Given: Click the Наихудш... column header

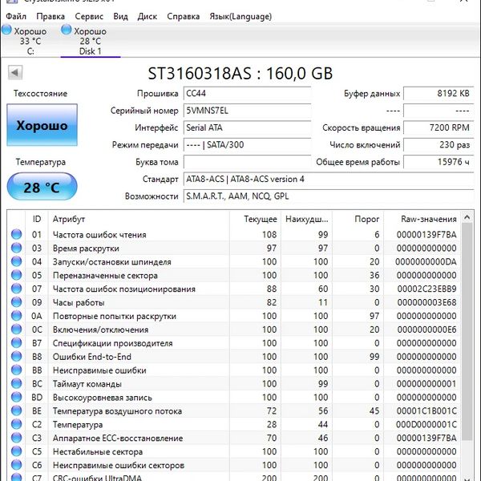Looking at the screenshot, I should (x=306, y=219).
